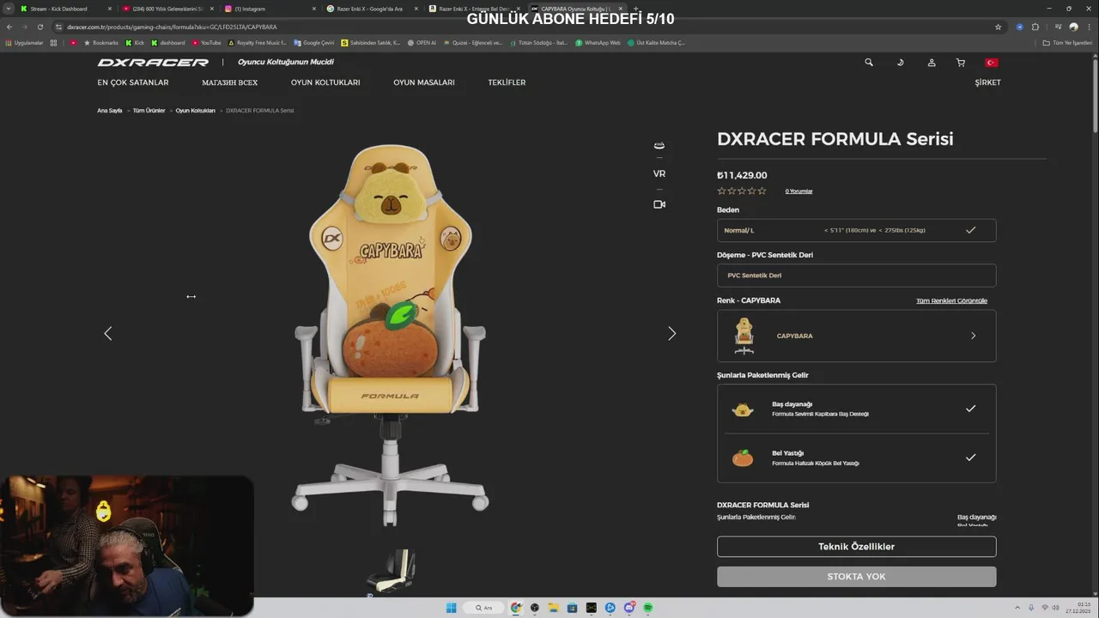Open the Uygulamalar apps shortcut
This screenshot has width=1099, height=618.
click(x=24, y=42)
